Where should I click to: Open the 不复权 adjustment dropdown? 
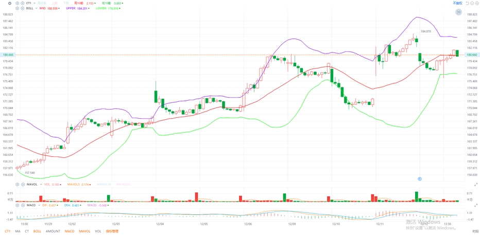[457, 3]
